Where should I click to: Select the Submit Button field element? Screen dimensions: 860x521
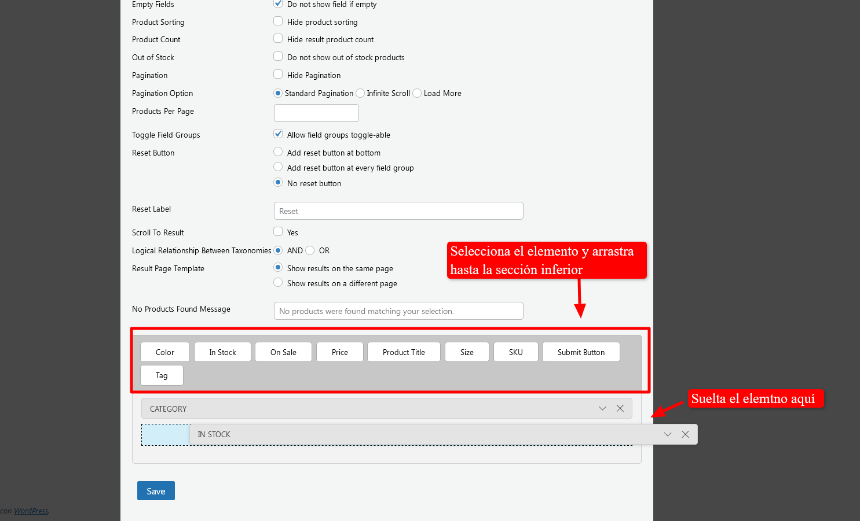(581, 352)
